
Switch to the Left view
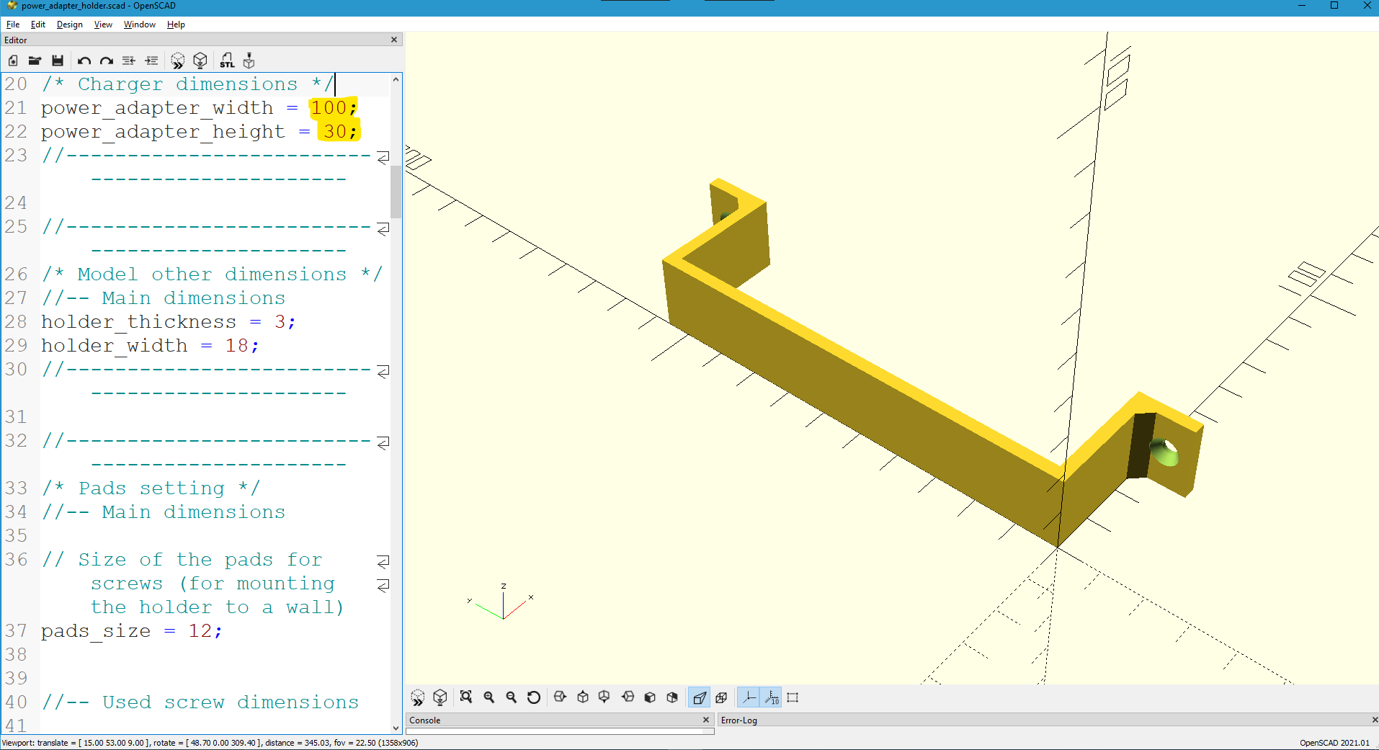(628, 697)
